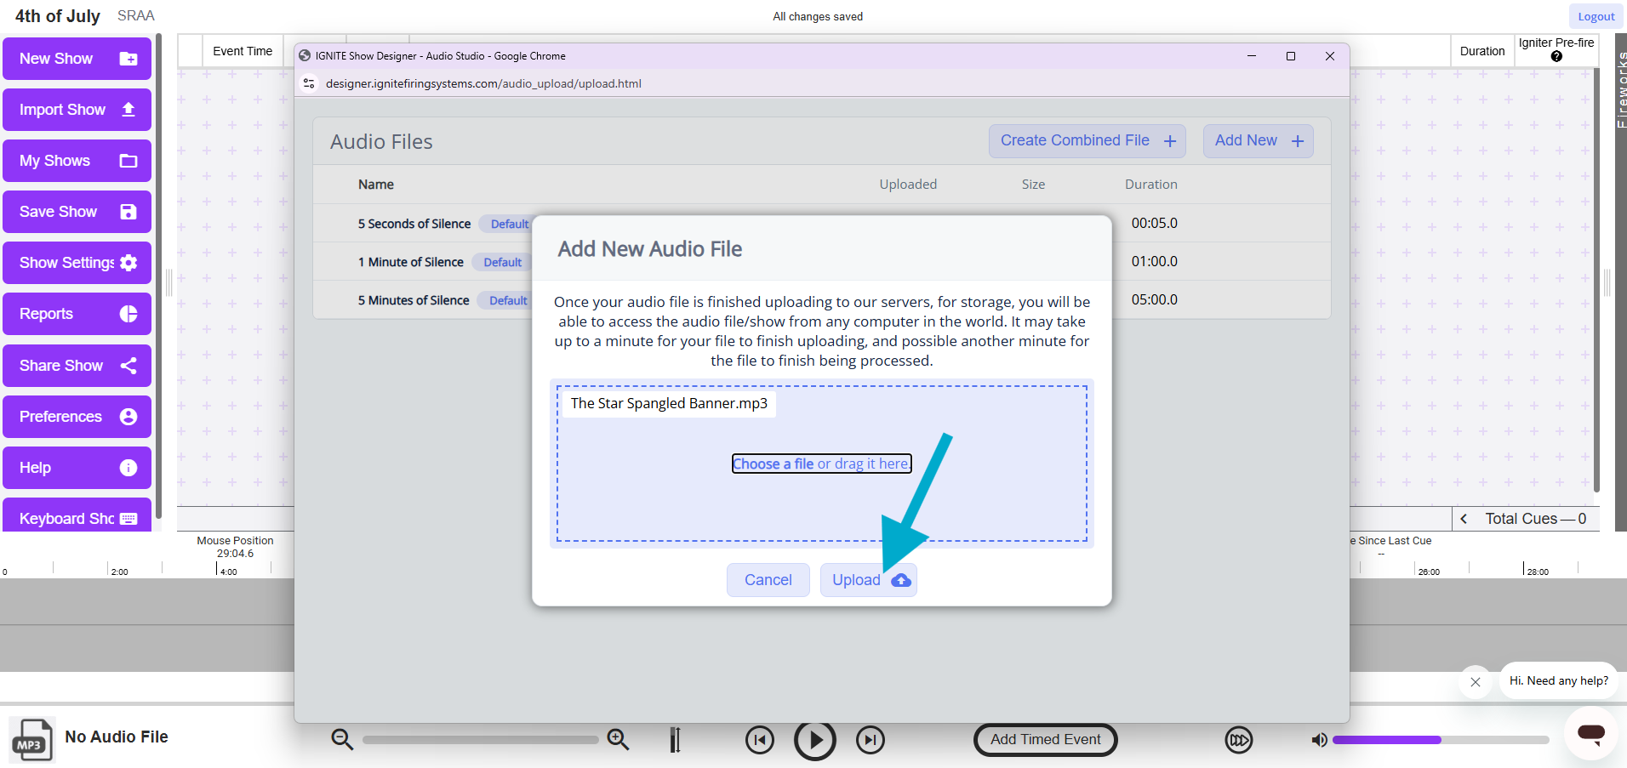The height and width of the screenshot is (768, 1627).
Task: Open the Igniter Pre-fire question mark help
Action: pos(1556,56)
